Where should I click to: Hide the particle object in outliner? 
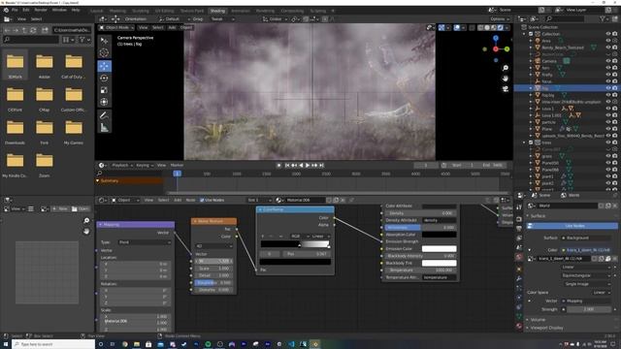(x=608, y=122)
